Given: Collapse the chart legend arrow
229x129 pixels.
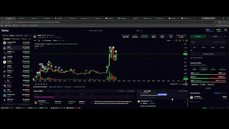Looking at the screenshot, I should (x=36, y=48).
